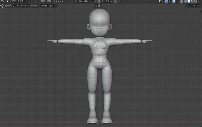Image resolution: width=202 pixels, height=127 pixels.
Task: Open the 追加 menu
Action: pyautogui.click(x=49, y=1)
